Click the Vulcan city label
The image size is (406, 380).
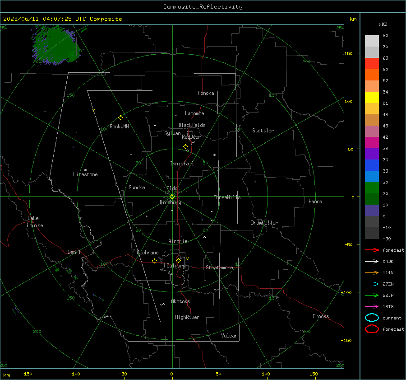click(x=229, y=336)
